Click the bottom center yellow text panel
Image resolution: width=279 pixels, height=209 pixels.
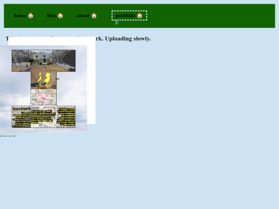pyautogui.click(x=43, y=117)
